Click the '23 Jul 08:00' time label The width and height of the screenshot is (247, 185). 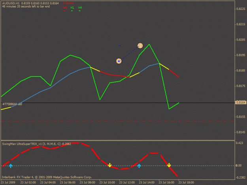[x=87, y=182]
